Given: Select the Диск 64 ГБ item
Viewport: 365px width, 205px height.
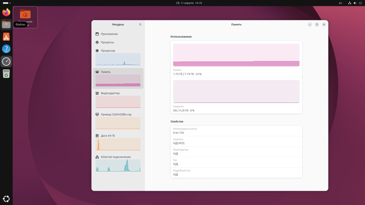Looking at the screenshot, I should 118,142.
